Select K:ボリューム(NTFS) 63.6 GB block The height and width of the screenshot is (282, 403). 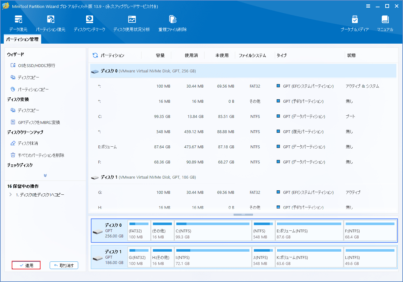click(x=309, y=257)
